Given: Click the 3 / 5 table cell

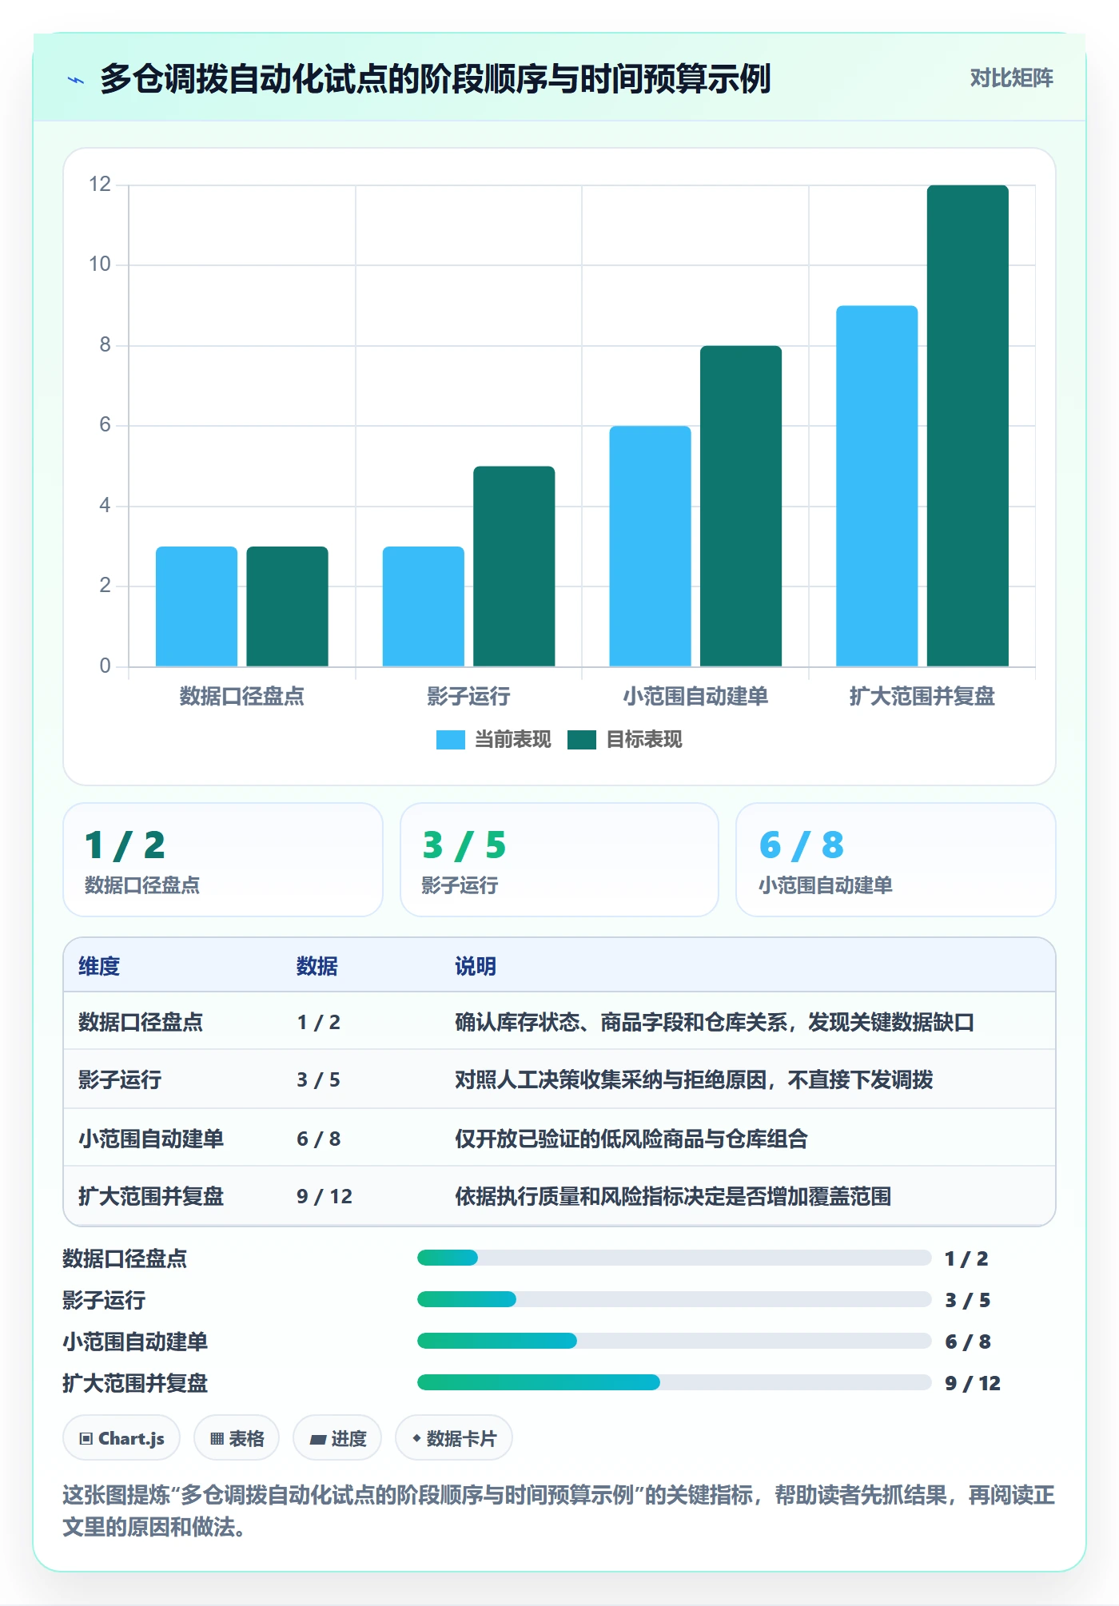Looking at the screenshot, I should [319, 1079].
